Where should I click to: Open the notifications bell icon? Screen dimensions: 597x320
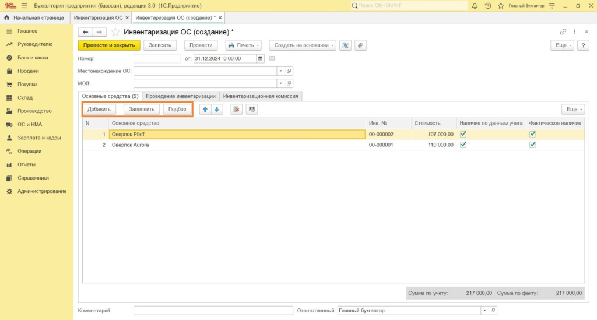click(x=475, y=6)
